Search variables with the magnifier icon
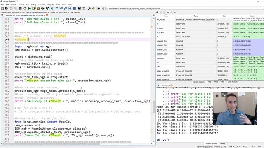264x148 pixels. pyautogui.click(x=172, y=12)
